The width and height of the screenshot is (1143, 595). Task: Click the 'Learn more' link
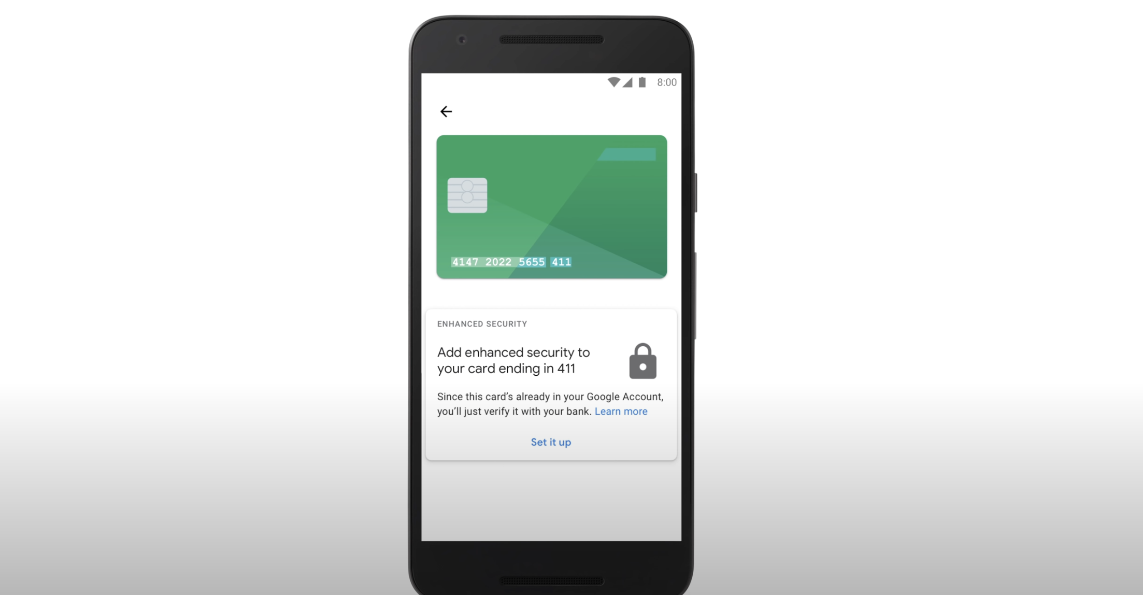coord(621,410)
